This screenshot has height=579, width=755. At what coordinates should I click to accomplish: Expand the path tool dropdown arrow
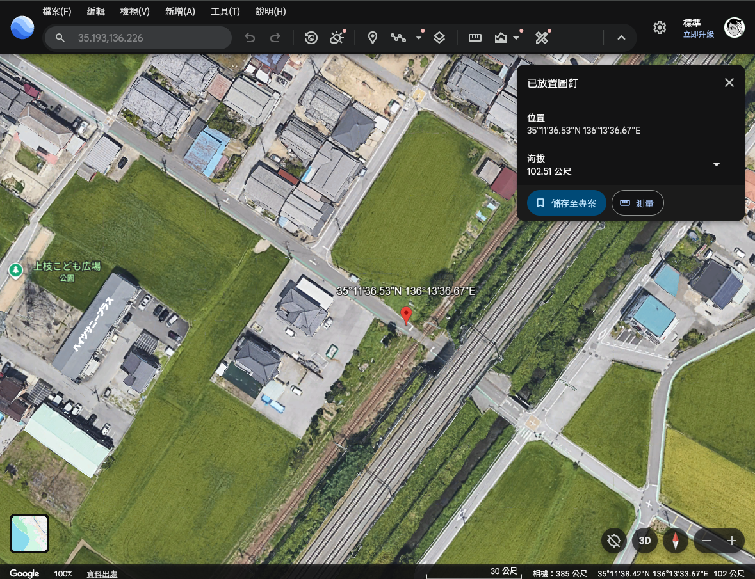419,38
